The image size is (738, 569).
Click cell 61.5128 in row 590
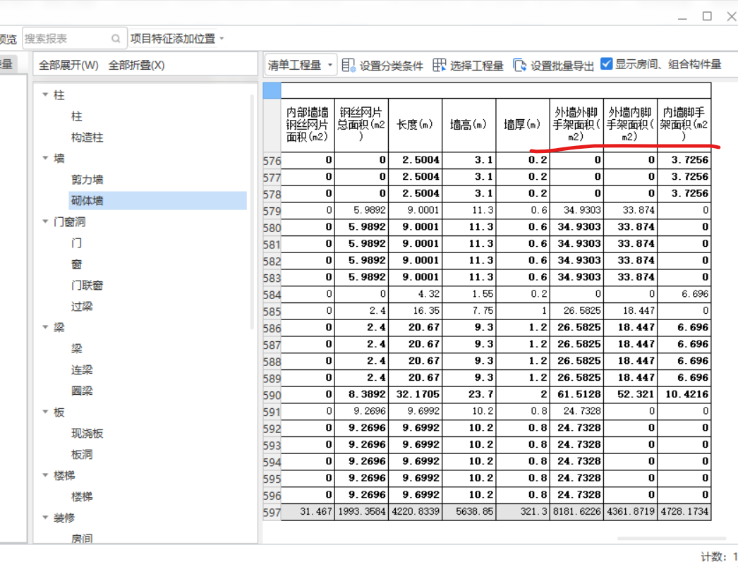[576, 394]
